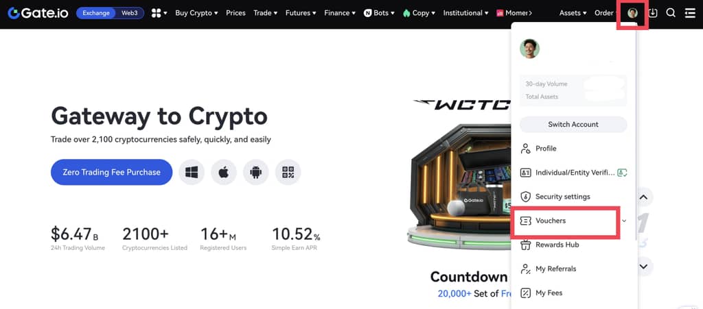Image resolution: width=703 pixels, height=309 pixels.
Task: Click the Android download icon
Action: [x=256, y=172]
